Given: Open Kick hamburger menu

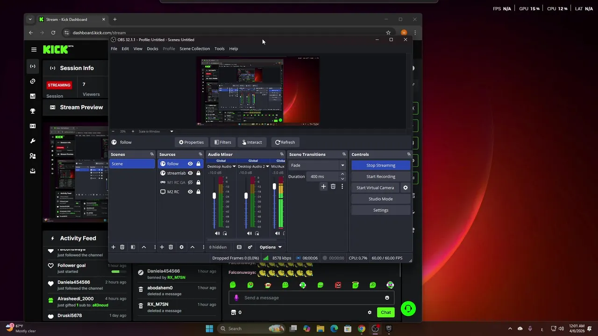Looking at the screenshot, I should pyautogui.click(x=34, y=49).
